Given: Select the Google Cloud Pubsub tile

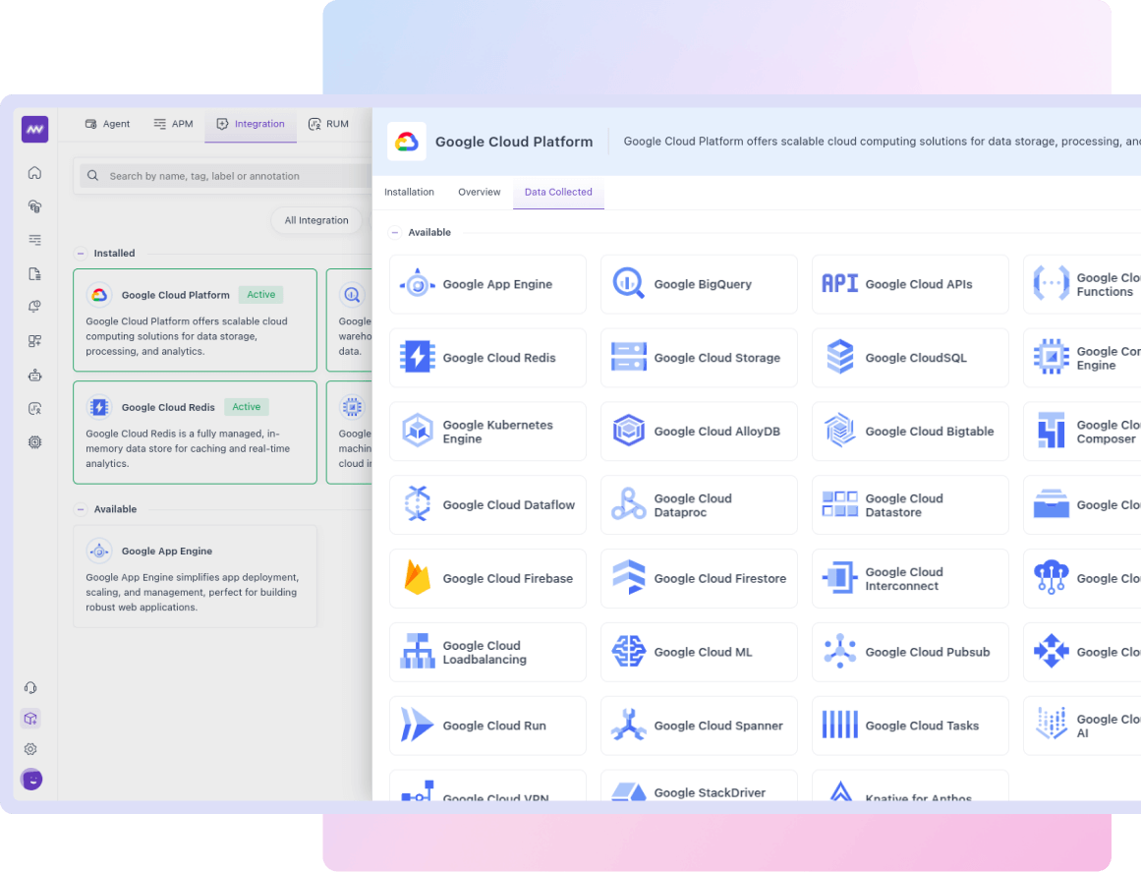Looking at the screenshot, I should [x=910, y=652].
